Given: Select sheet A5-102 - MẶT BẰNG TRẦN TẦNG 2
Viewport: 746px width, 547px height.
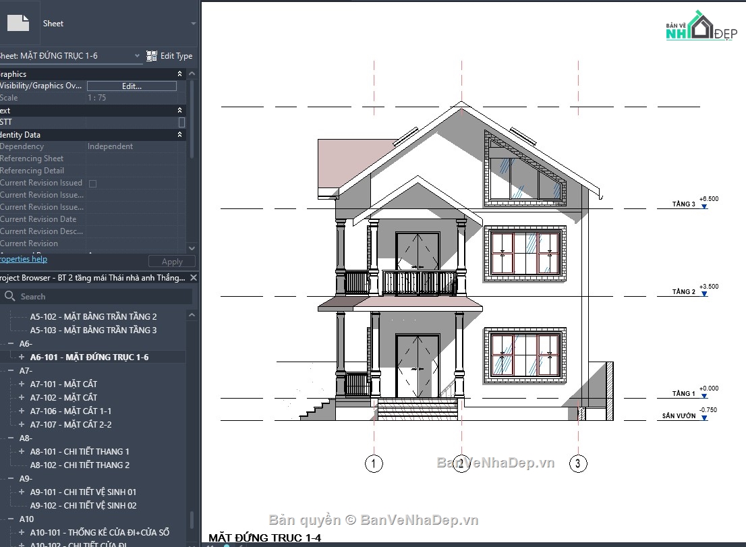Looking at the screenshot, I should [93, 316].
